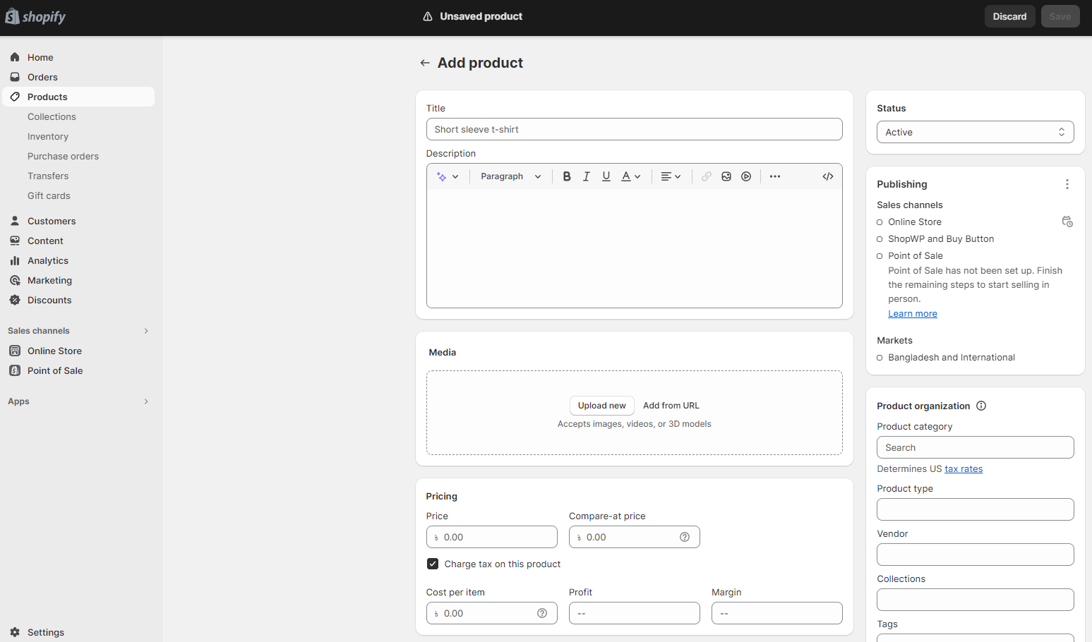Image resolution: width=1092 pixels, height=642 pixels.
Task: Click the Price input field
Action: [x=491, y=537]
